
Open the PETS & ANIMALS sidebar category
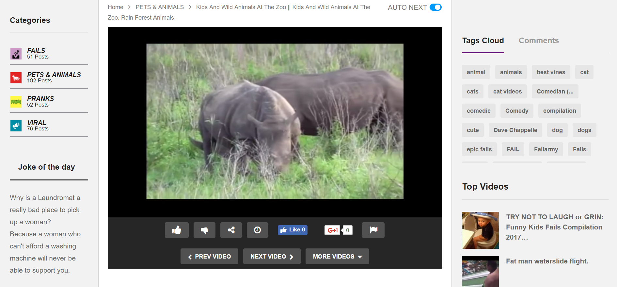coord(54,75)
